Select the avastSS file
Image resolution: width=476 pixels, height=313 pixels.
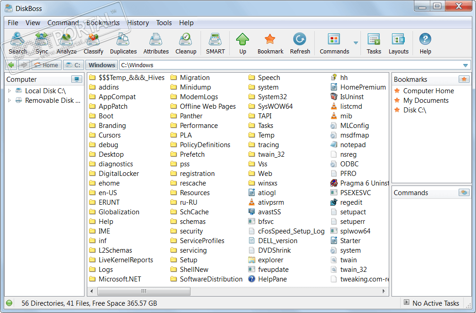tap(264, 212)
